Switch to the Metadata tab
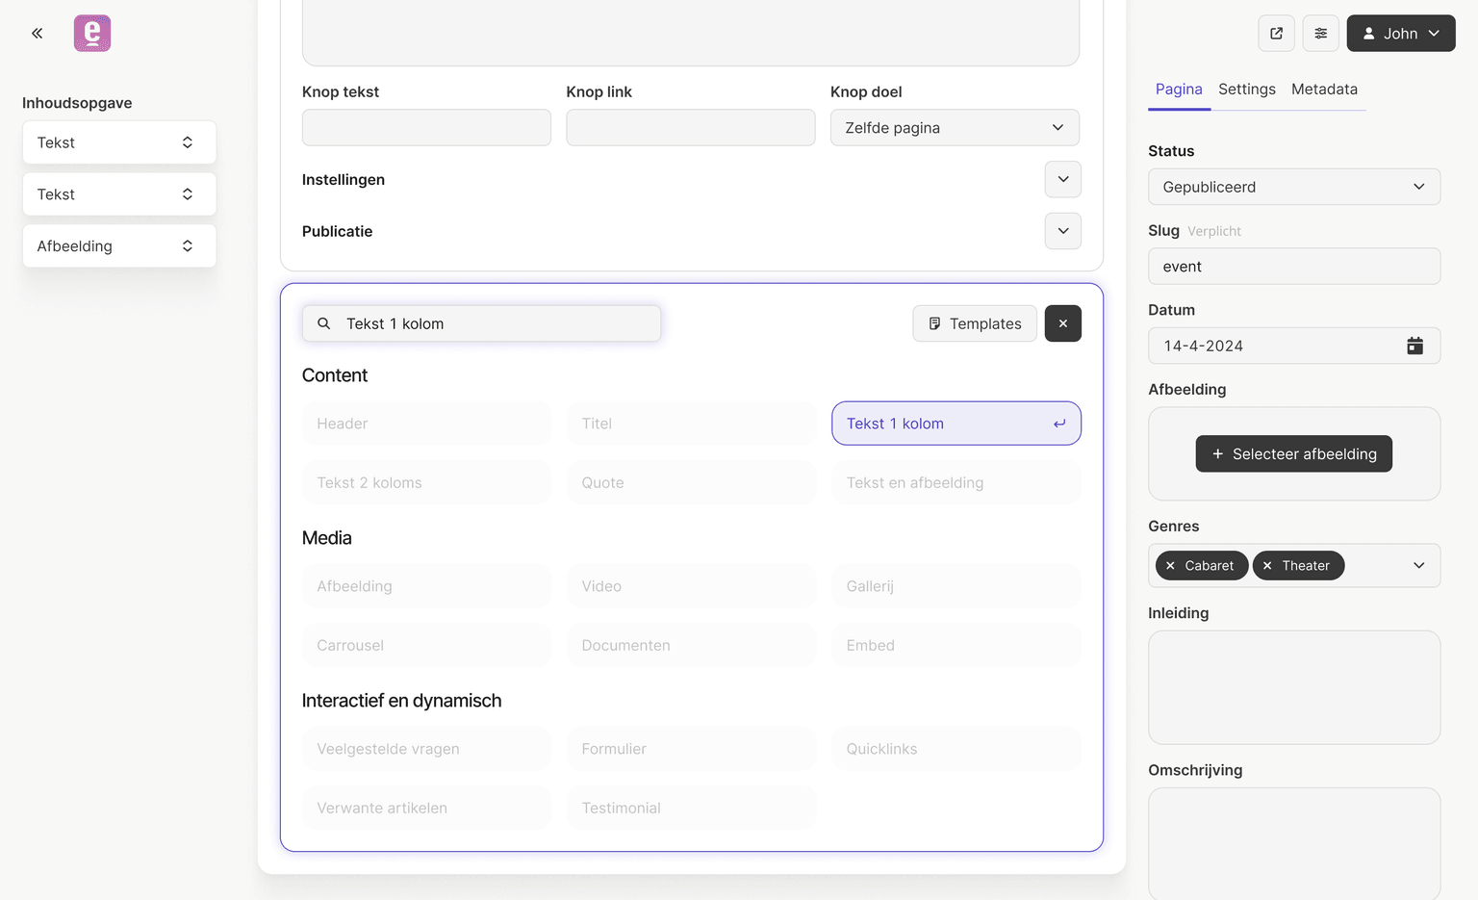 click(1324, 90)
